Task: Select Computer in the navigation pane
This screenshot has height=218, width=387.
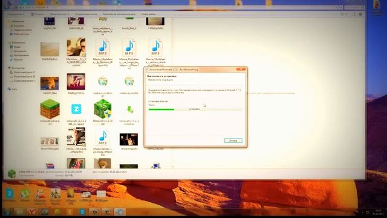Action: tap(16, 68)
